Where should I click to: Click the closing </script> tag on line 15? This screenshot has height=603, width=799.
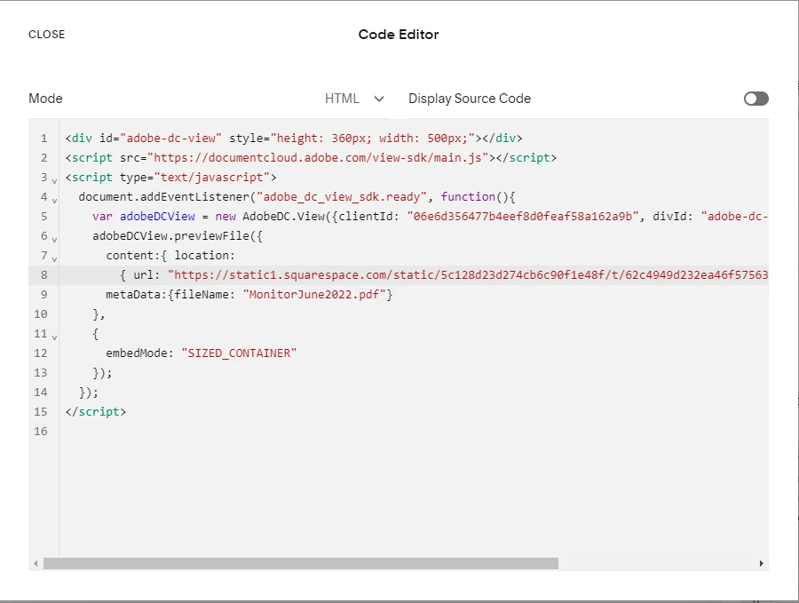(96, 411)
